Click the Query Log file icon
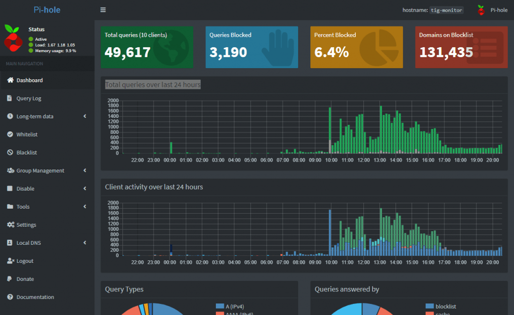This screenshot has width=514, height=315. pyautogui.click(x=10, y=98)
